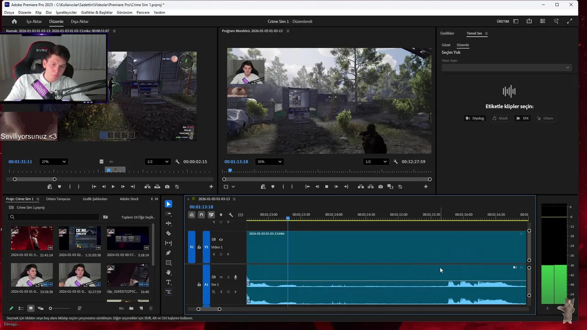Screen dimensions: 587x330
Task: Select the Hand tool
Action: (x=168, y=272)
